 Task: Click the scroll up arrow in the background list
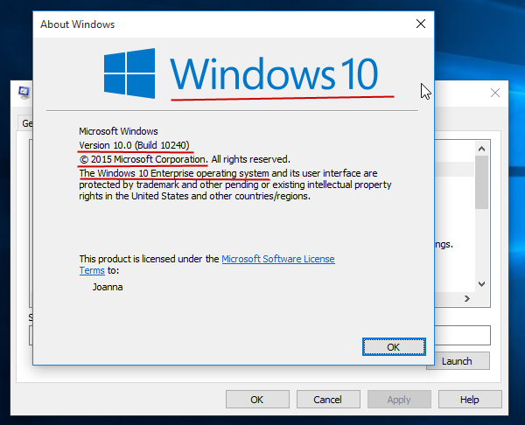click(482, 149)
